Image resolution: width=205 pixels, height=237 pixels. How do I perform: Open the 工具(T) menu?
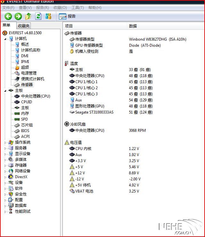tap(78, 8)
